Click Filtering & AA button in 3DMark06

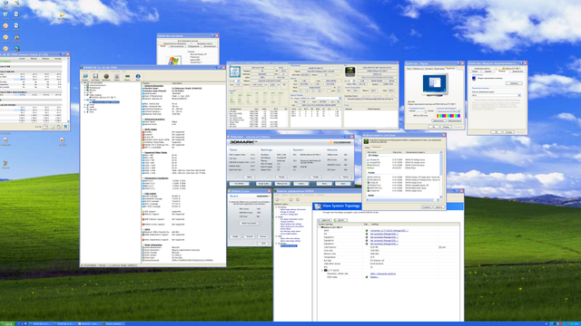click(x=282, y=183)
